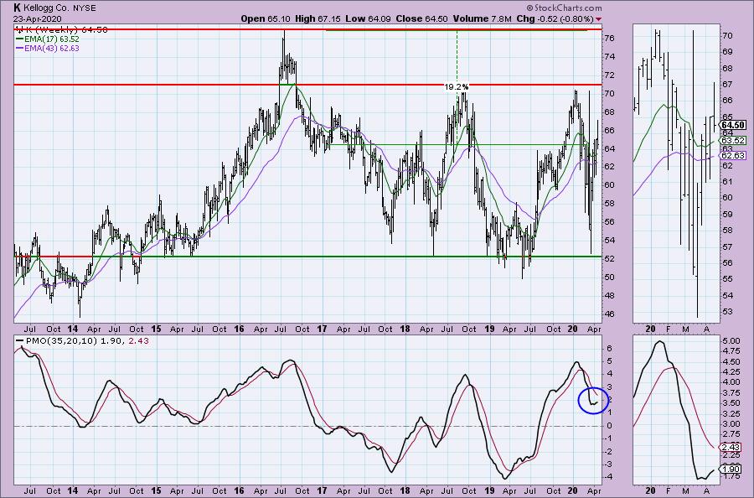Click the K (Weekly) price bar legend marker
754x498 pixels.
pos(18,29)
